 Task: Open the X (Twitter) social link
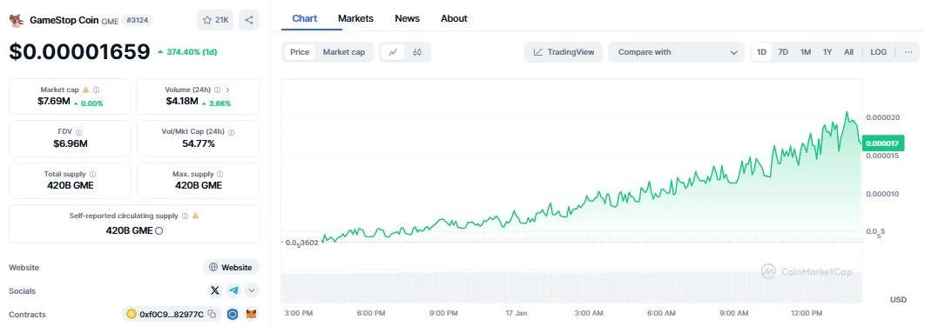tap(215, 290)
